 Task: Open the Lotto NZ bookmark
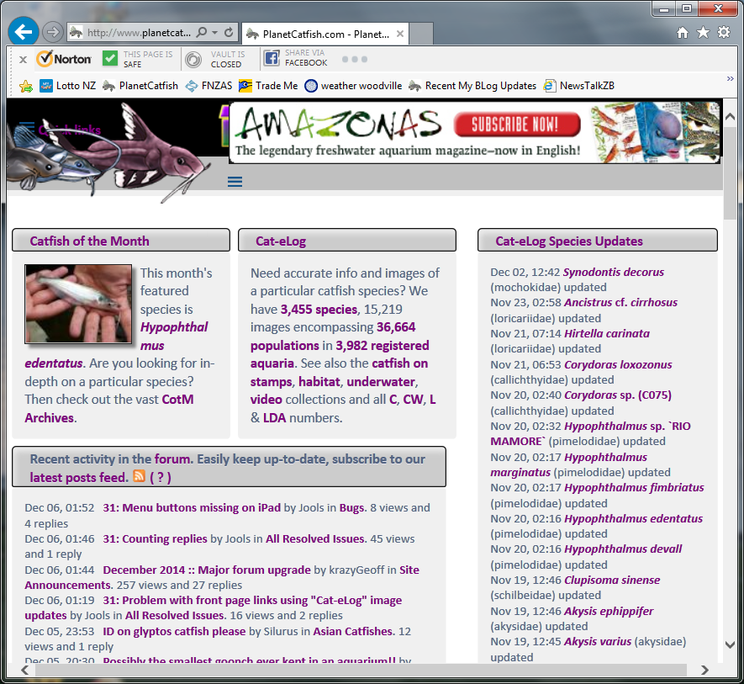point(67,86)
